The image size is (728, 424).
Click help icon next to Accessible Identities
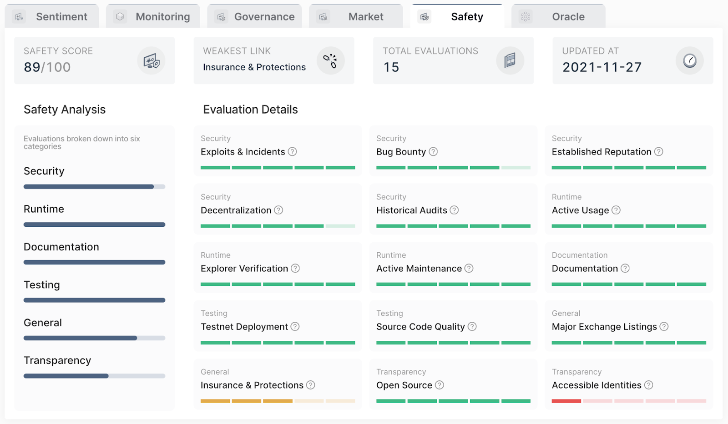[649, 385]
